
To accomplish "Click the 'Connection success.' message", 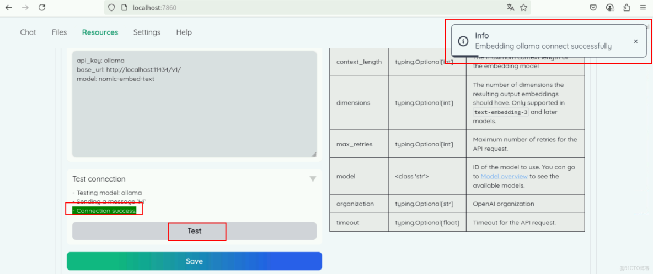I will click(105, 211).
